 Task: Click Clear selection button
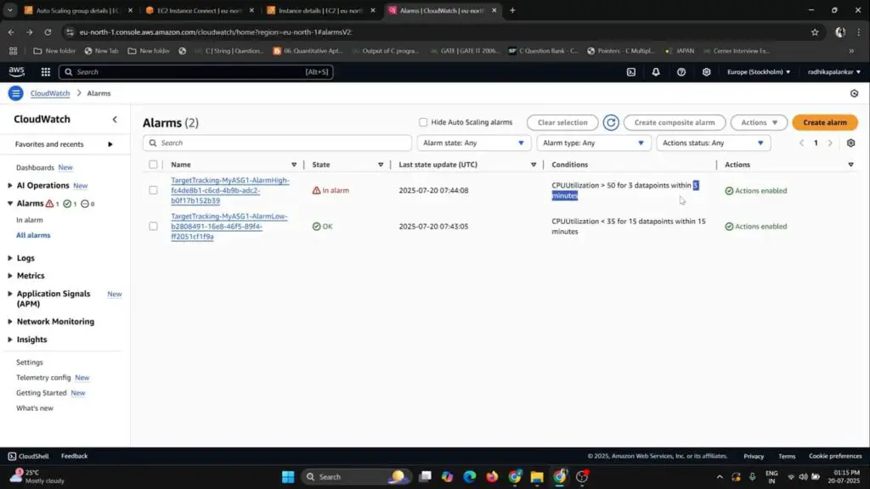click(562, 122)
